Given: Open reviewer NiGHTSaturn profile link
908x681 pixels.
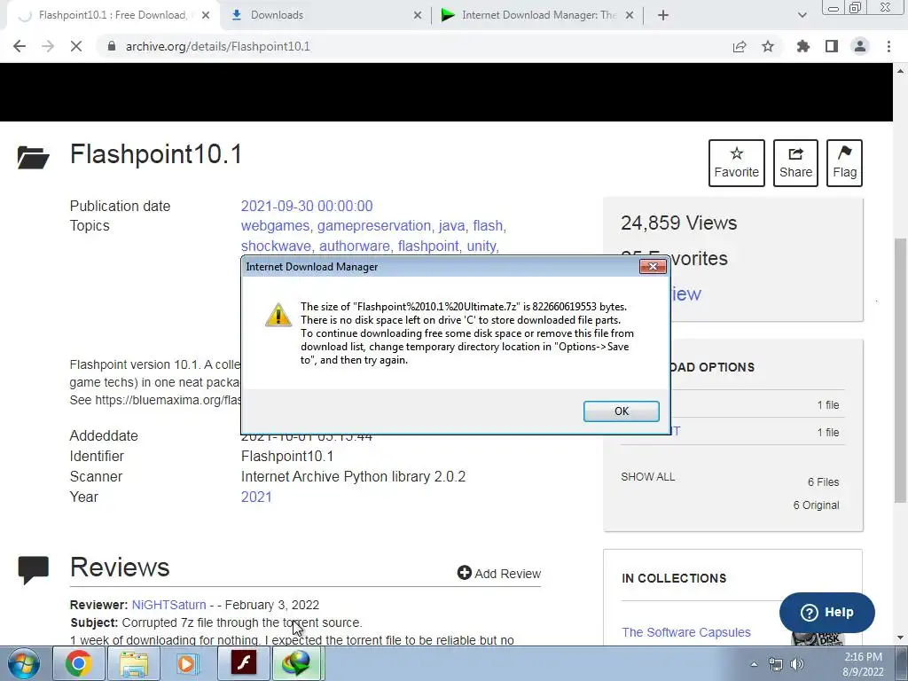Looking at the screenshot, I should tap(168, 605).
